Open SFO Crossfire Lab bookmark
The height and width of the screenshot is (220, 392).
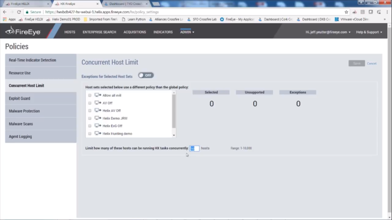(202, 19)
